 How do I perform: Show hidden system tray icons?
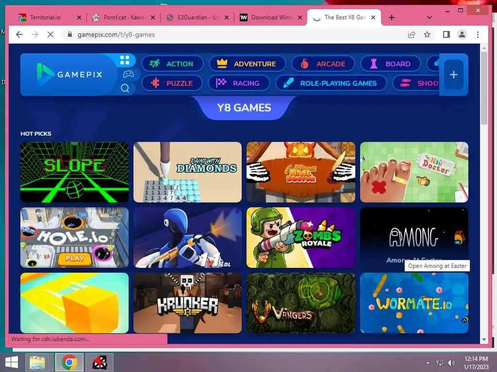pyautogui.click(x=428, y=363)
